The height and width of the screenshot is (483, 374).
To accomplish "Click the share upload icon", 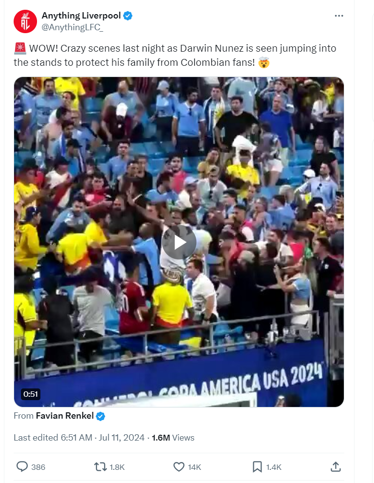I will [336, 466].
